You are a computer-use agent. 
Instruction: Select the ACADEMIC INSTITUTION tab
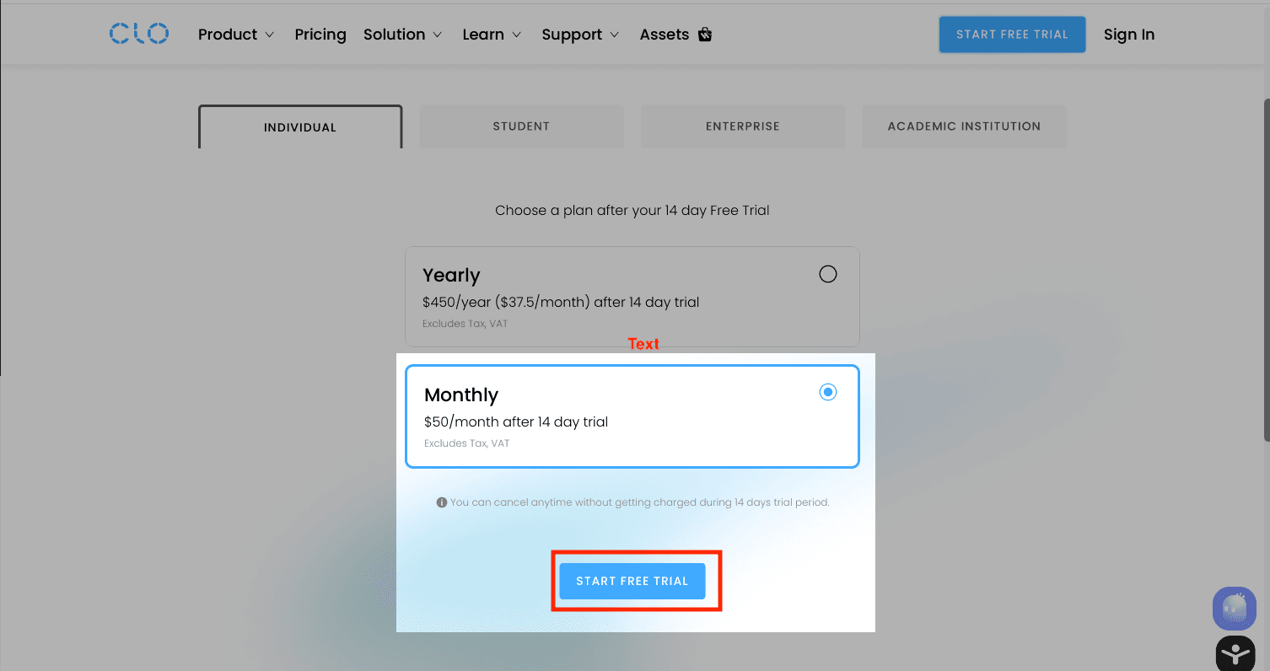(964, 126)
